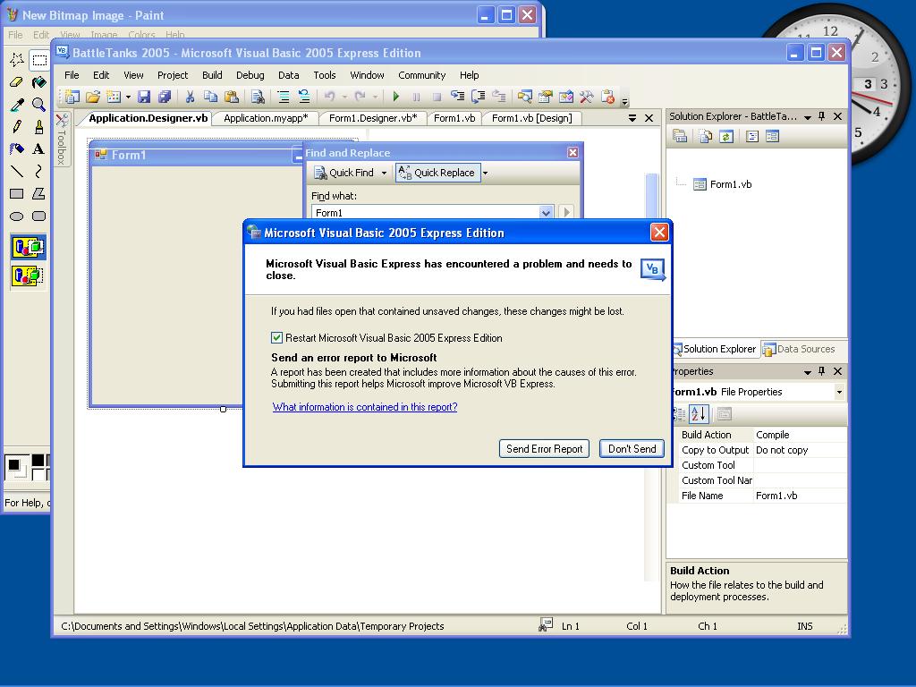
Task: Click Solution Explorer Properties icon
Action: point(680,137)
